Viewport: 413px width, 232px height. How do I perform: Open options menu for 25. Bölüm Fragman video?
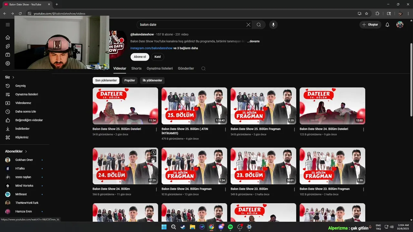(x=294, y=130)
